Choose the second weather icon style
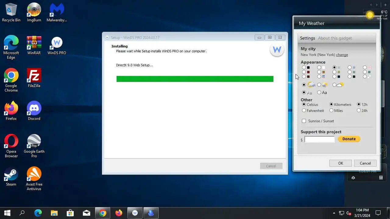Viewport: 390px width, 219px height. 319,85
